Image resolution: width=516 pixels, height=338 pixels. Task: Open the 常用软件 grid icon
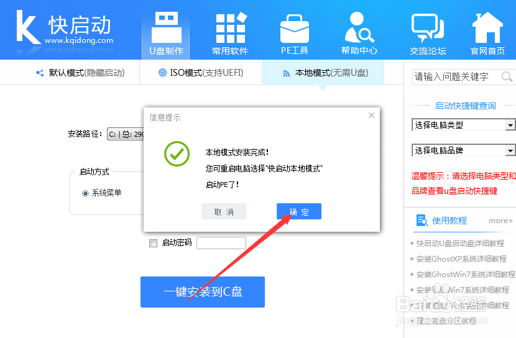231,29
